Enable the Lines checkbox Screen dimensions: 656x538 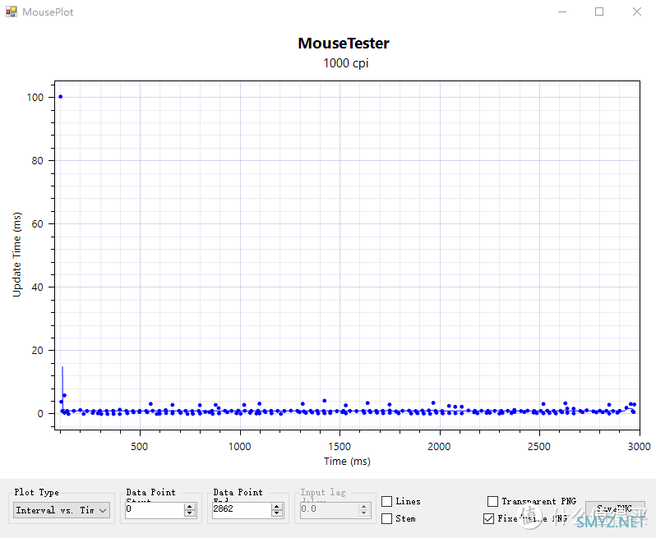[387, 502]
